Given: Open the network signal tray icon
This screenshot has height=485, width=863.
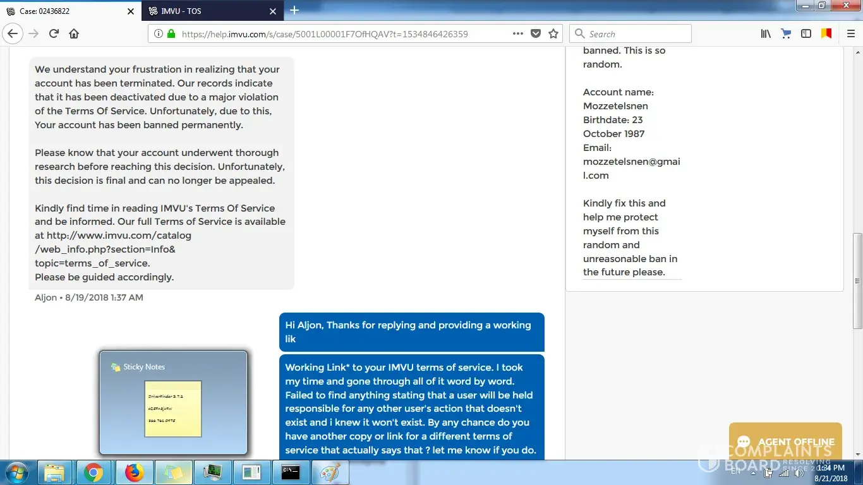Looking at the screenshot, I should coord(785,473).
